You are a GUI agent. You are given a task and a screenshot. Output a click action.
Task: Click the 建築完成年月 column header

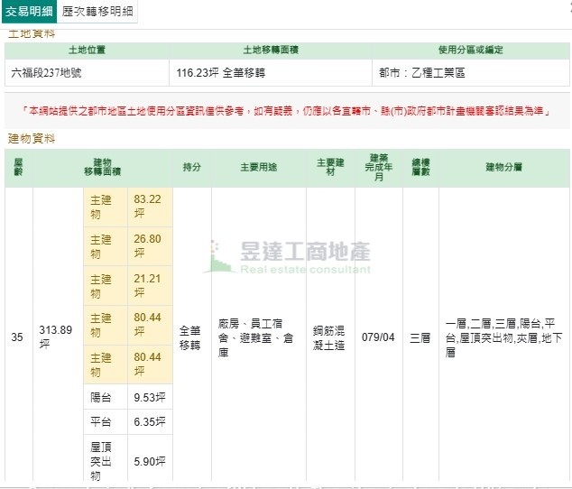[378, 167]
